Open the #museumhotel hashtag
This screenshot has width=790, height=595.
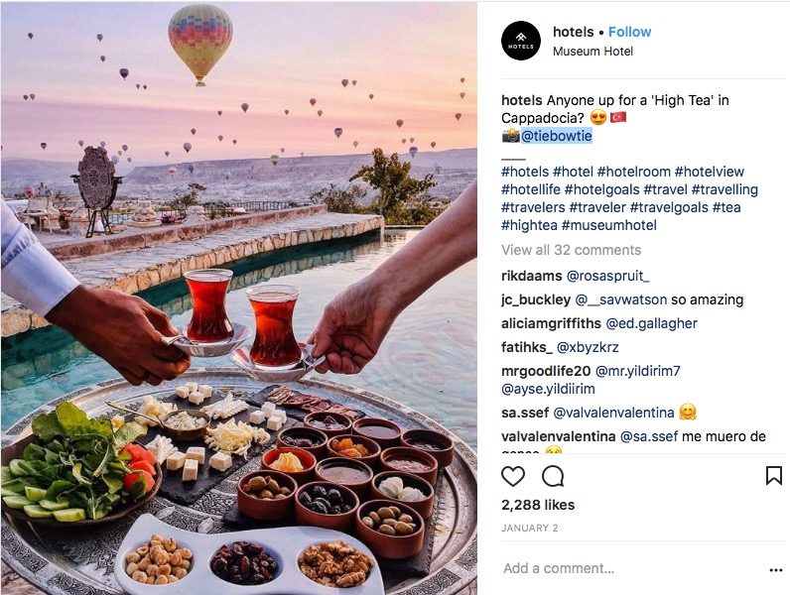pyautogui.click(x=609, y=225)
